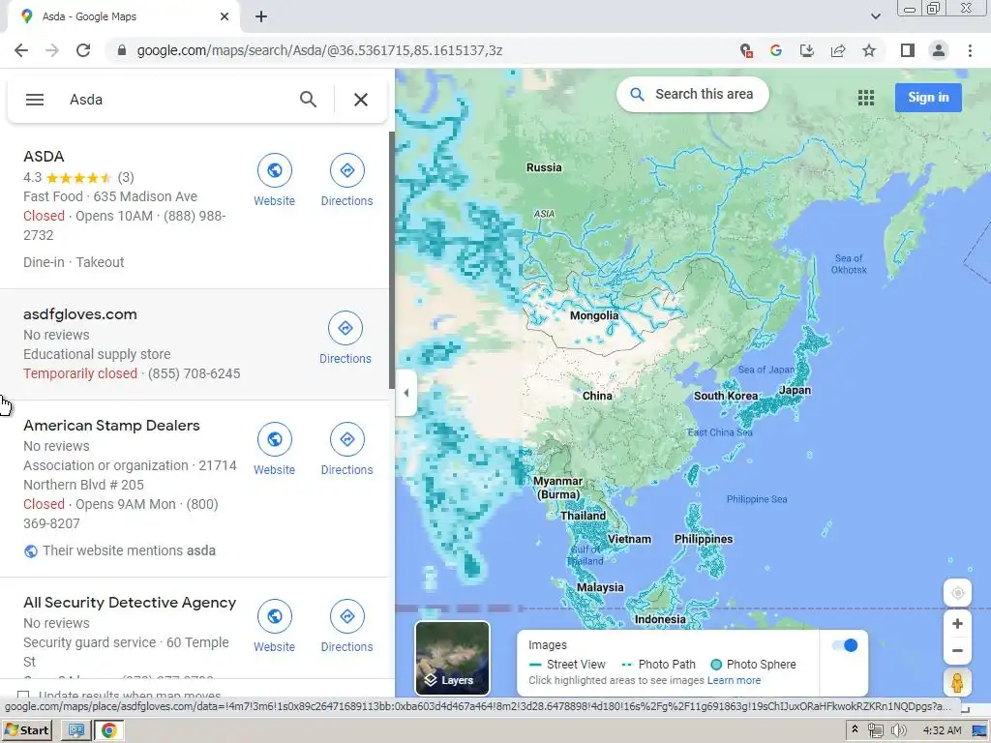Click the Philippines label on map
991x743 pixels.
(704, 539)
